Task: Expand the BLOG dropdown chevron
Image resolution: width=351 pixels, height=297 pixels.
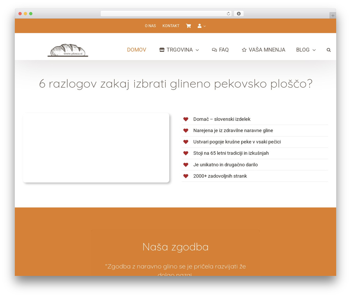Action: pyautogui.click(x=314, y=50)
